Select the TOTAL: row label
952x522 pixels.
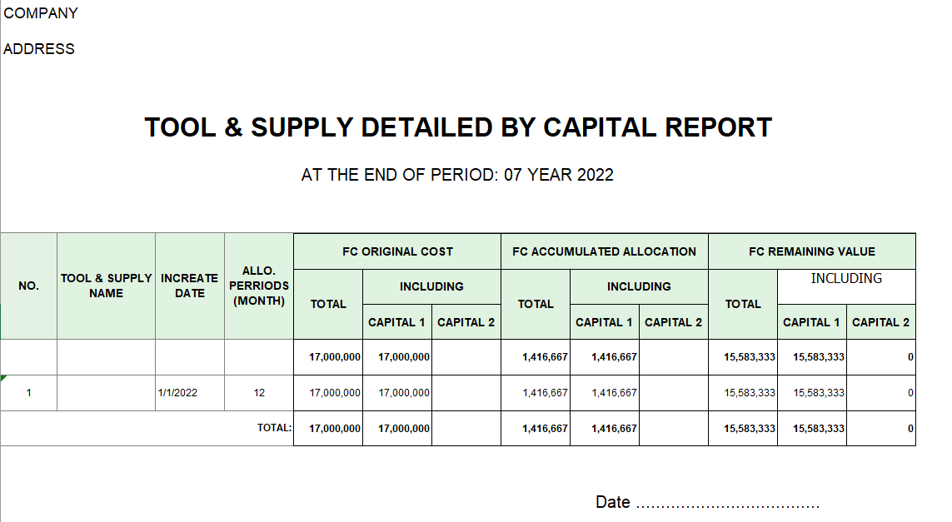coord(274,428)
